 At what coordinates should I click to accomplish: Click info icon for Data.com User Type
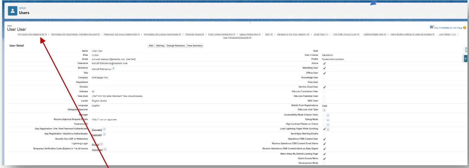324,110
